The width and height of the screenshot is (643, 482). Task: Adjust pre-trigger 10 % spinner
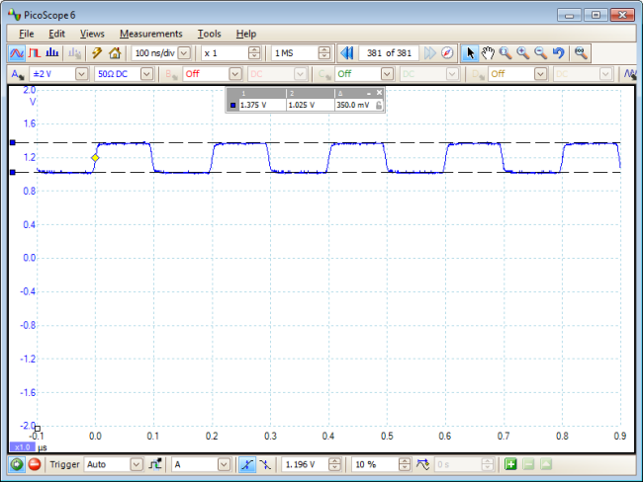(x=405, y=464)
